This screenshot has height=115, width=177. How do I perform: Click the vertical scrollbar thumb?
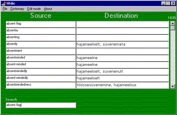coord(172,28)
